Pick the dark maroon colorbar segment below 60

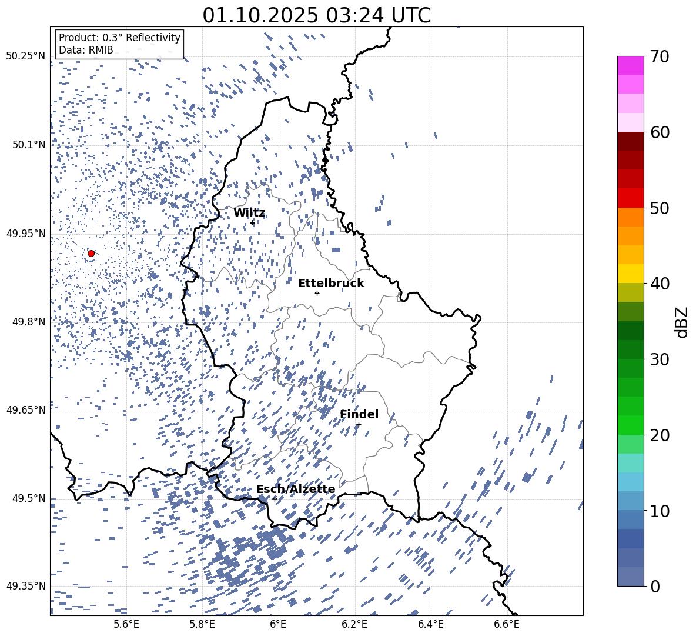pos(630,141)
